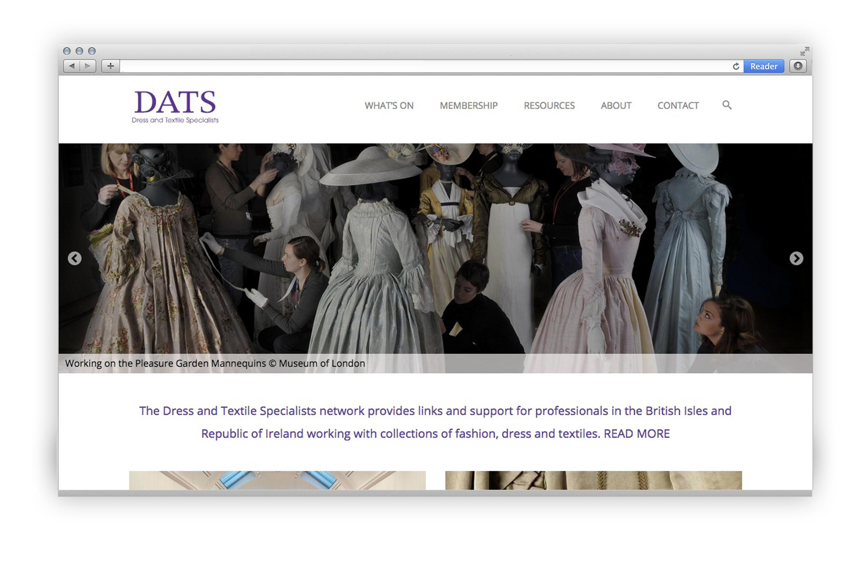
Task: Go back a slide with the left chevron
Action: (74, 258)
